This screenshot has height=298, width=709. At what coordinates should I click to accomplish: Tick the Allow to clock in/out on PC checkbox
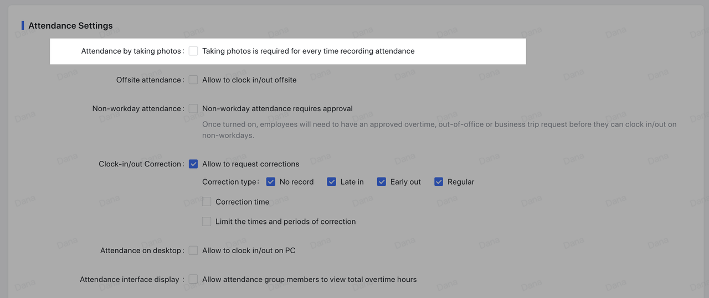(x=193, y=250)
